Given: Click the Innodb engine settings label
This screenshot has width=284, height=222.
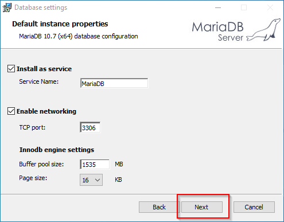Looking at the screenshot, I should pos(57,150).
